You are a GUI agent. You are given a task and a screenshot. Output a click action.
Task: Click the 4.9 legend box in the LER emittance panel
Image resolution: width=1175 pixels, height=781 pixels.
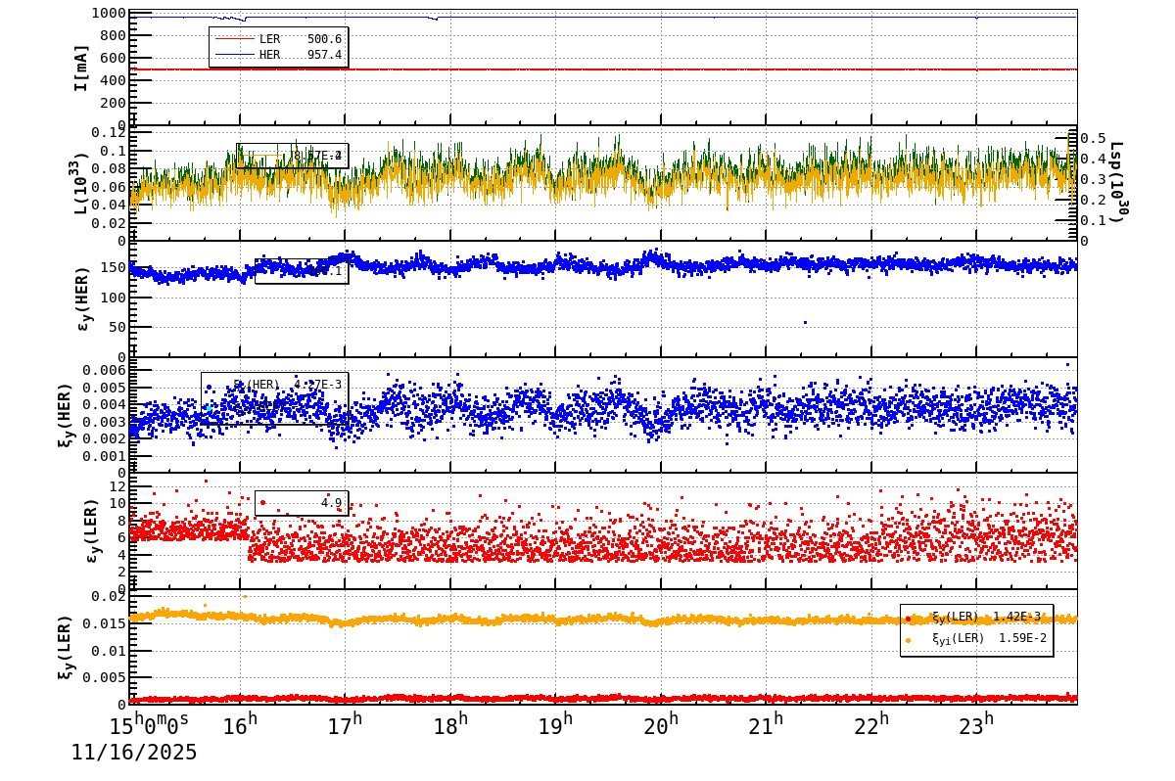coord(302,503)
